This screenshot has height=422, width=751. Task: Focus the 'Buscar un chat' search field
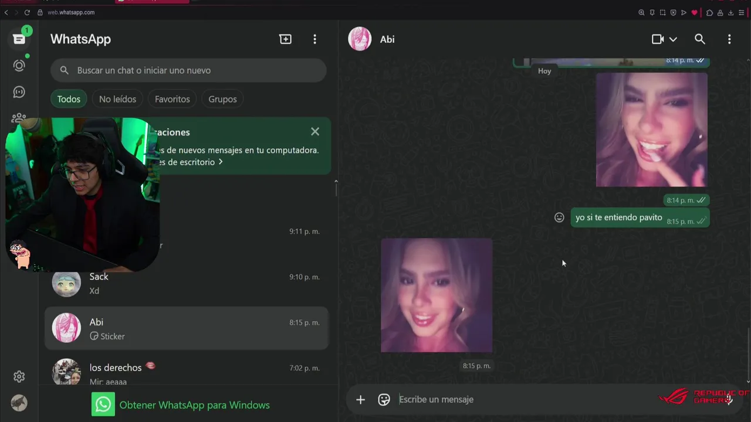coord(188,70)
